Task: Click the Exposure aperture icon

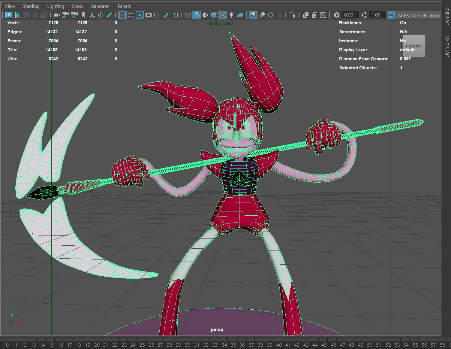Action: pyautogui.click(x=337, y=15)
